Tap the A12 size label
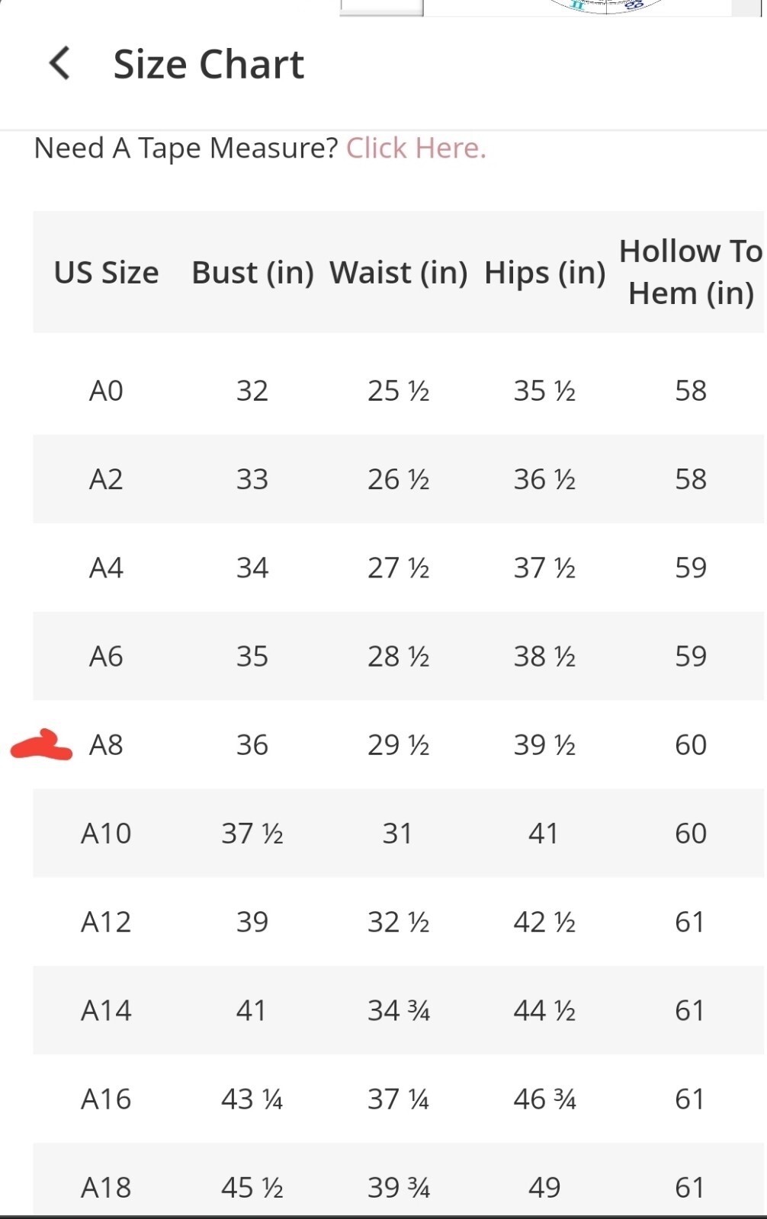The width and height of the screenshot is (767, 1219). coord(106,922)
